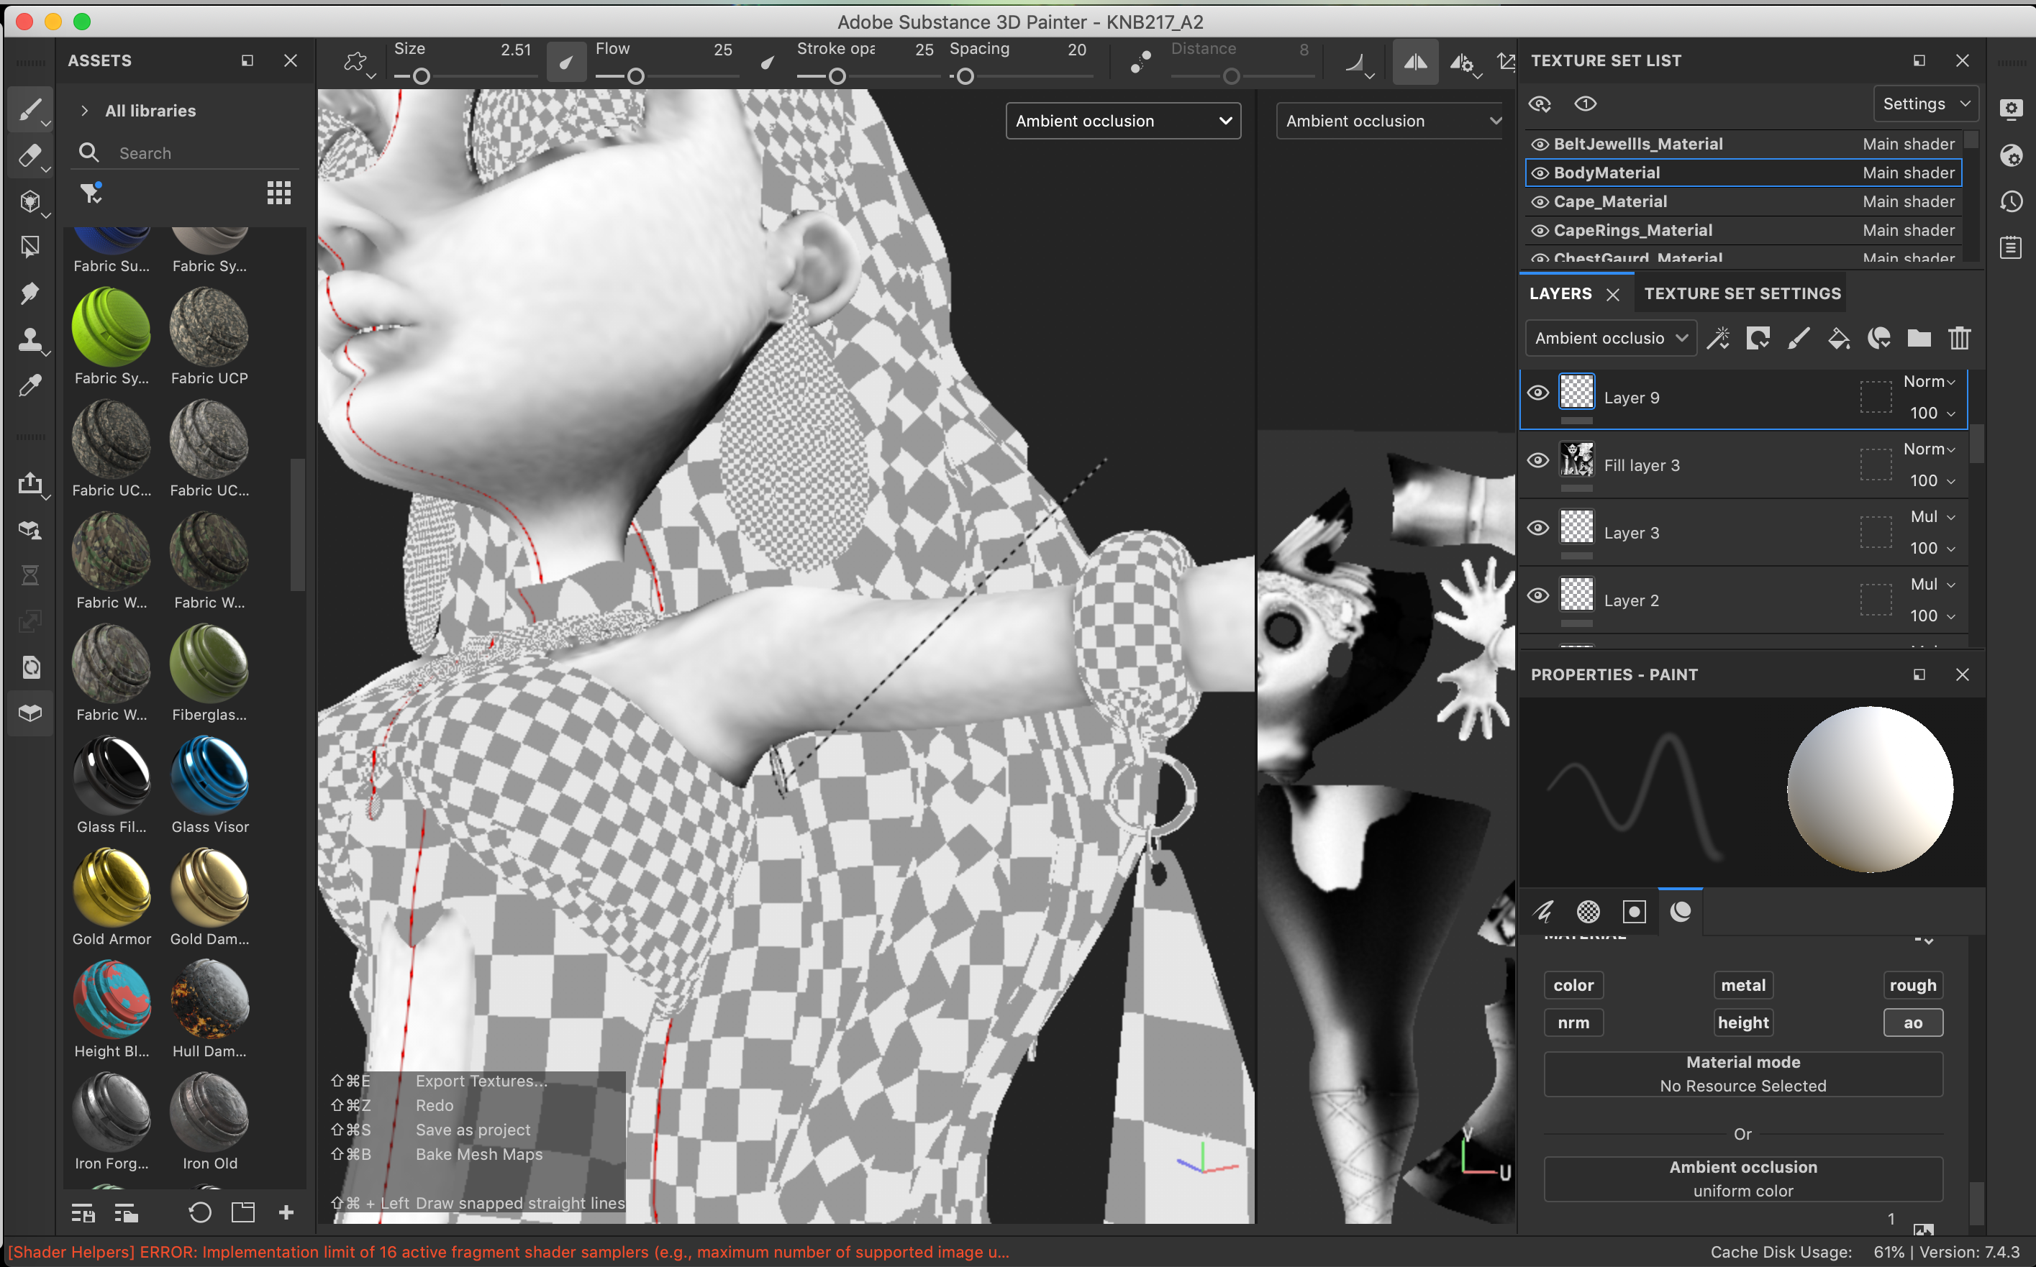The height and width of the screenshot is (1267, 2036).
Task: Select the Smudge tool
Action: pos(29,293)
